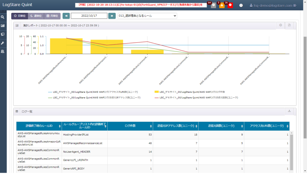Screen dimensions: 307x174
Task: Click source country count value 9
Action: (242, 135)
